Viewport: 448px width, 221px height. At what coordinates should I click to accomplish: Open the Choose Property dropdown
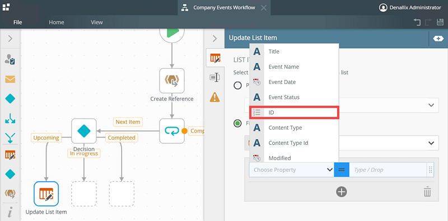click(x=291, y=170)
